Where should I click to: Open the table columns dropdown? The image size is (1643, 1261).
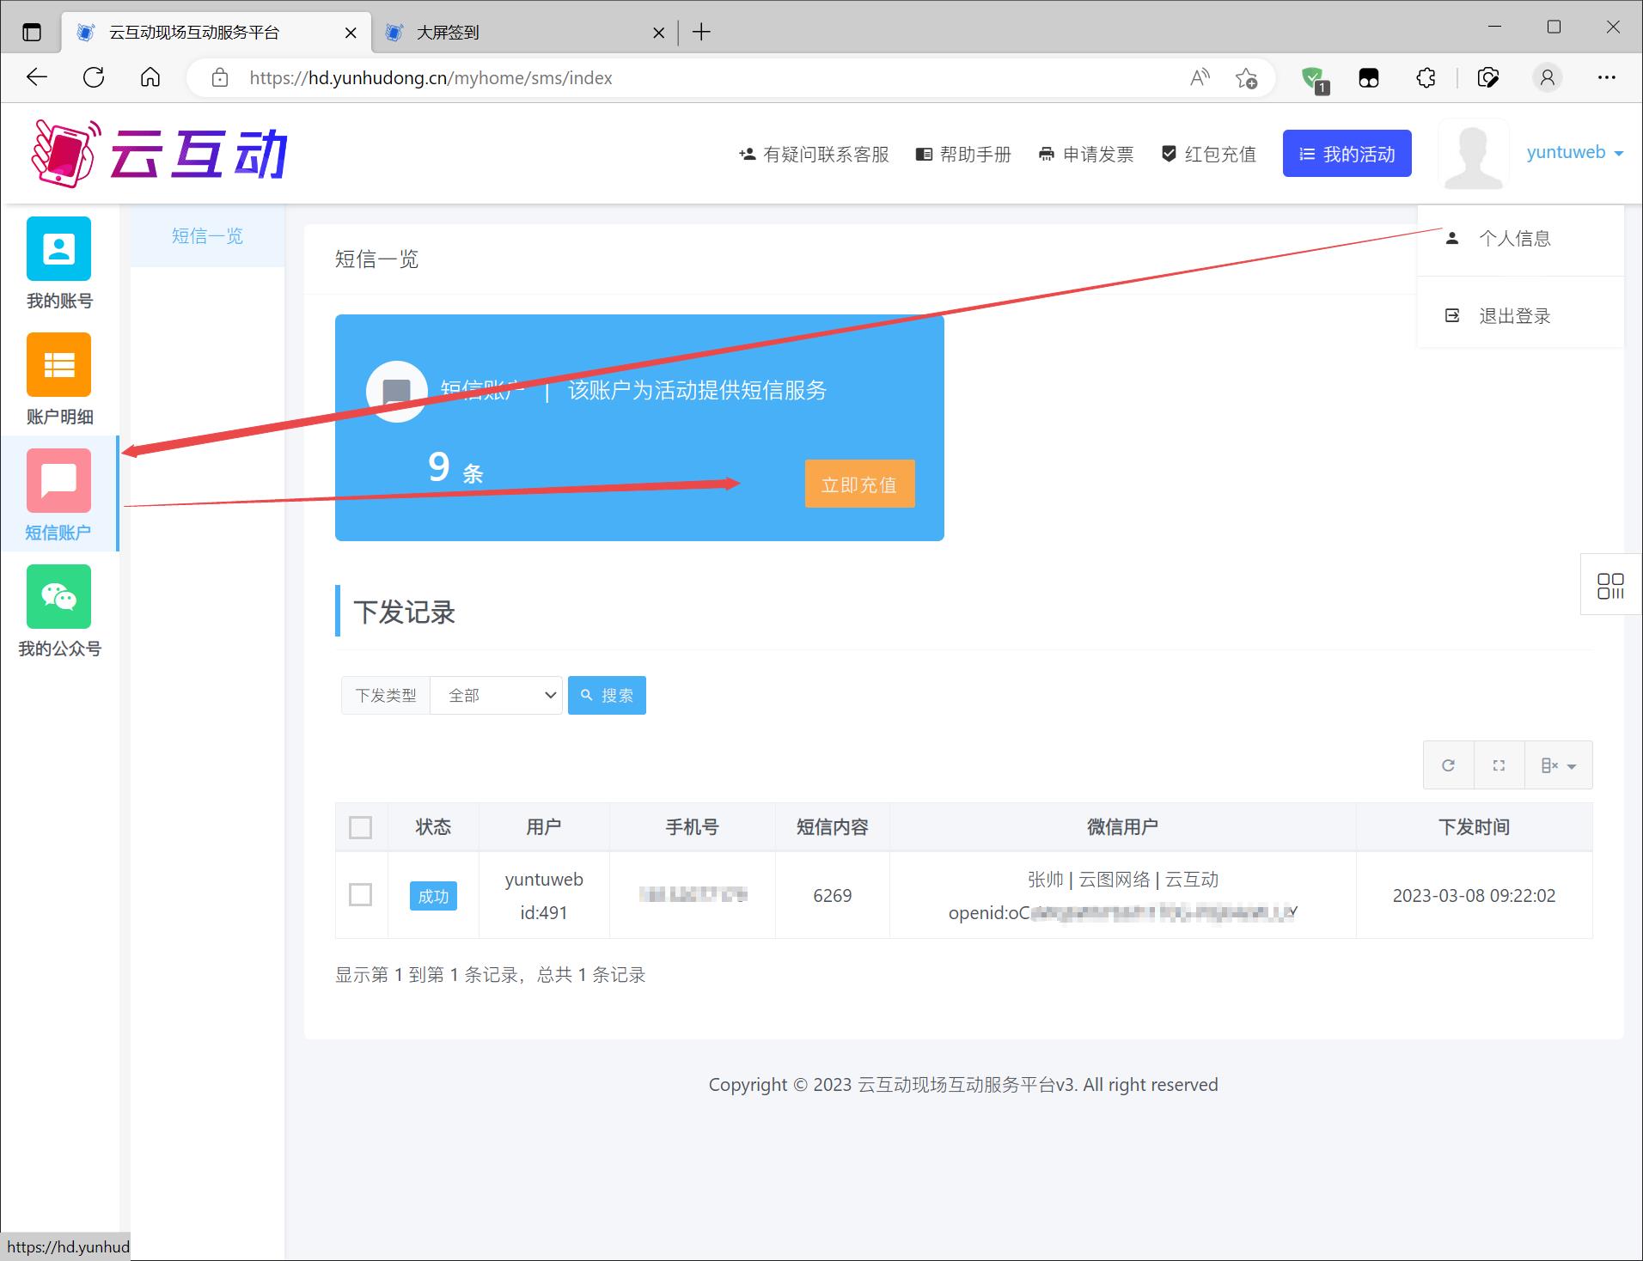point(1558,765)
